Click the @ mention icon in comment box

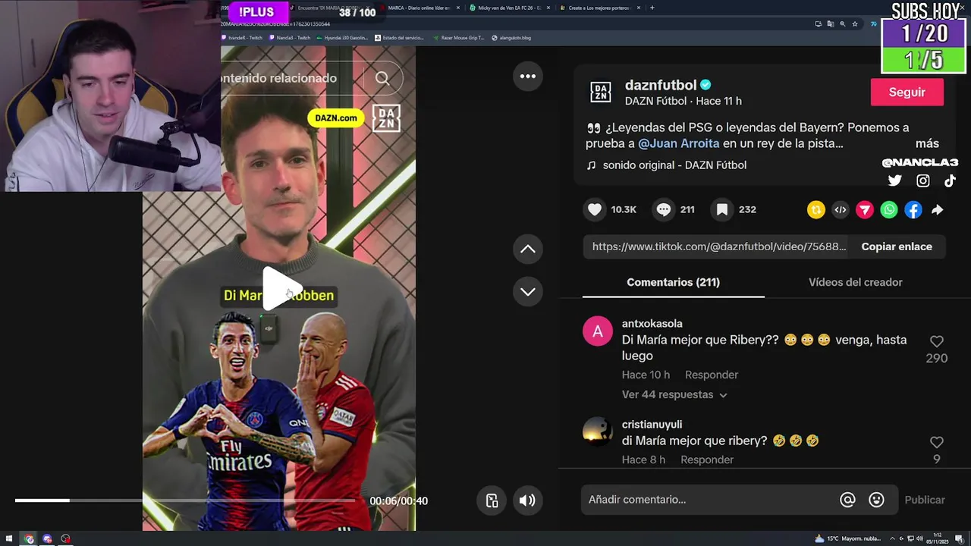tap(847, 500)
